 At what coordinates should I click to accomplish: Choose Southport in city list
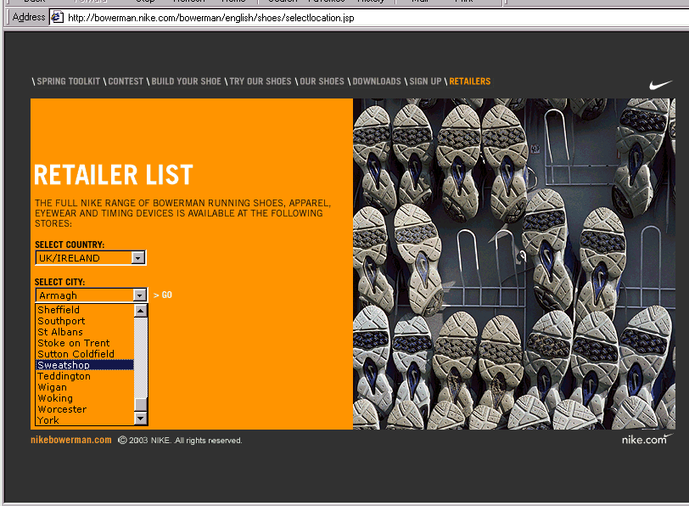tap(85, 321)
